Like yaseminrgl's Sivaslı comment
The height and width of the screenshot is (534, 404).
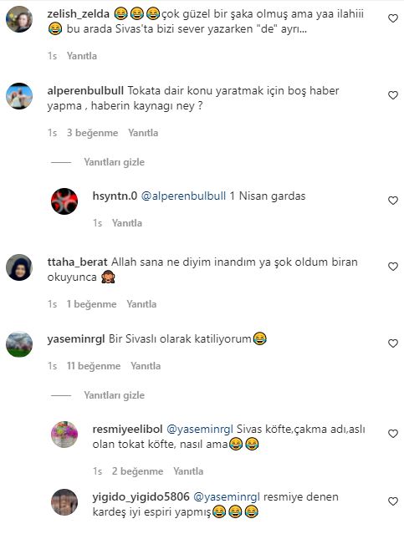pos(393,343)
